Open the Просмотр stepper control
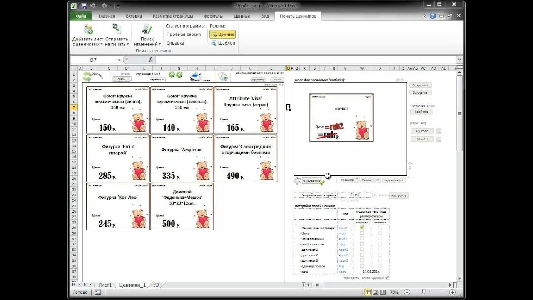This screenshot has height=300, width=533. [x=356, y=180]
